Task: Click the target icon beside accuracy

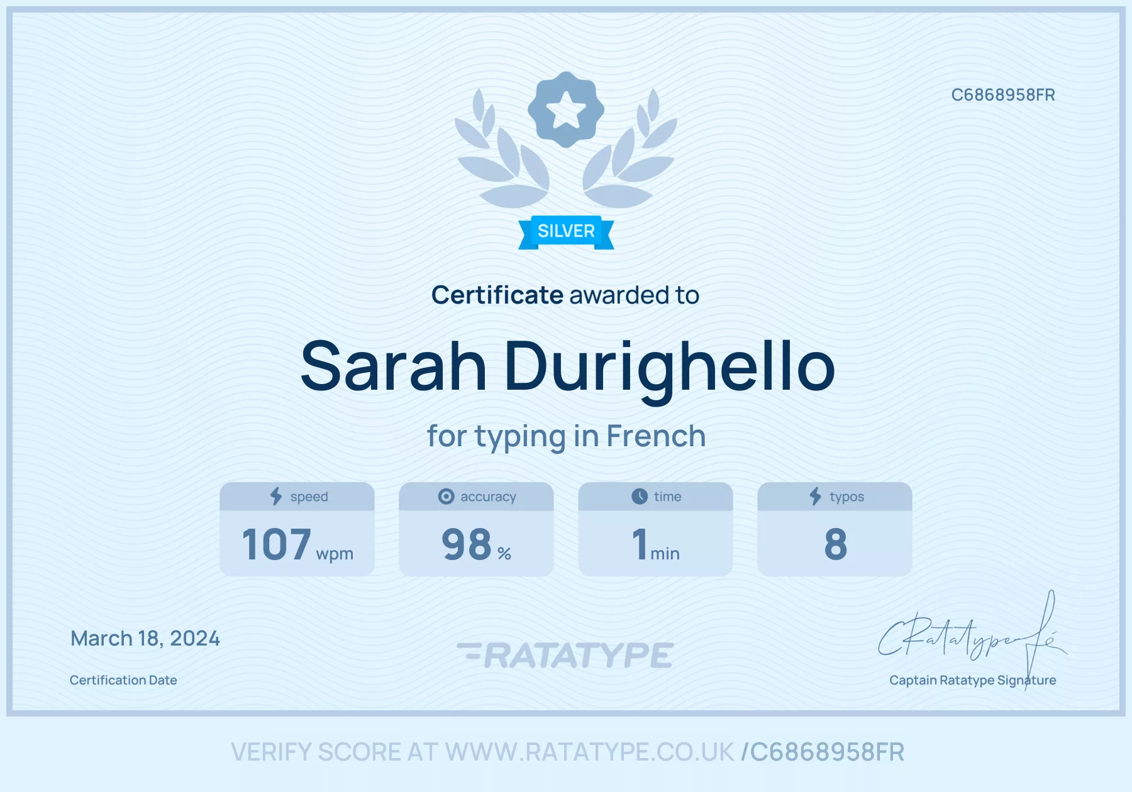Action: coord(446,497)
